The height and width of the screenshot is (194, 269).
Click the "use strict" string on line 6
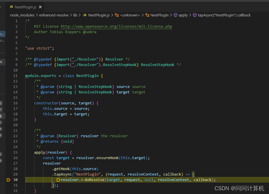click(x=38, y=48)
